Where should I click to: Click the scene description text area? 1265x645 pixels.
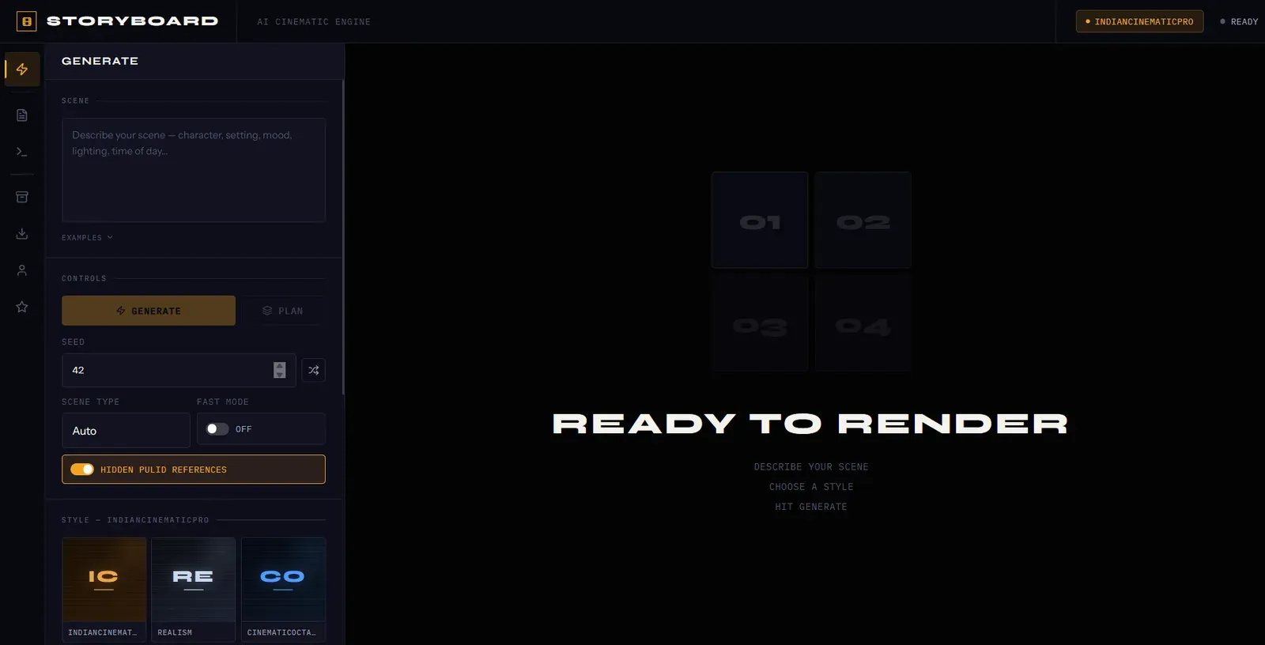194,170
